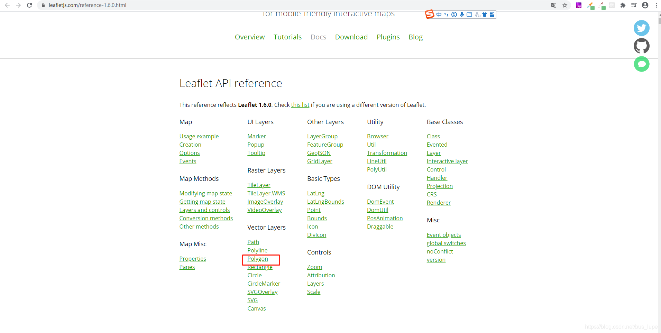Jump to the Marker reference

click(257, 136)
